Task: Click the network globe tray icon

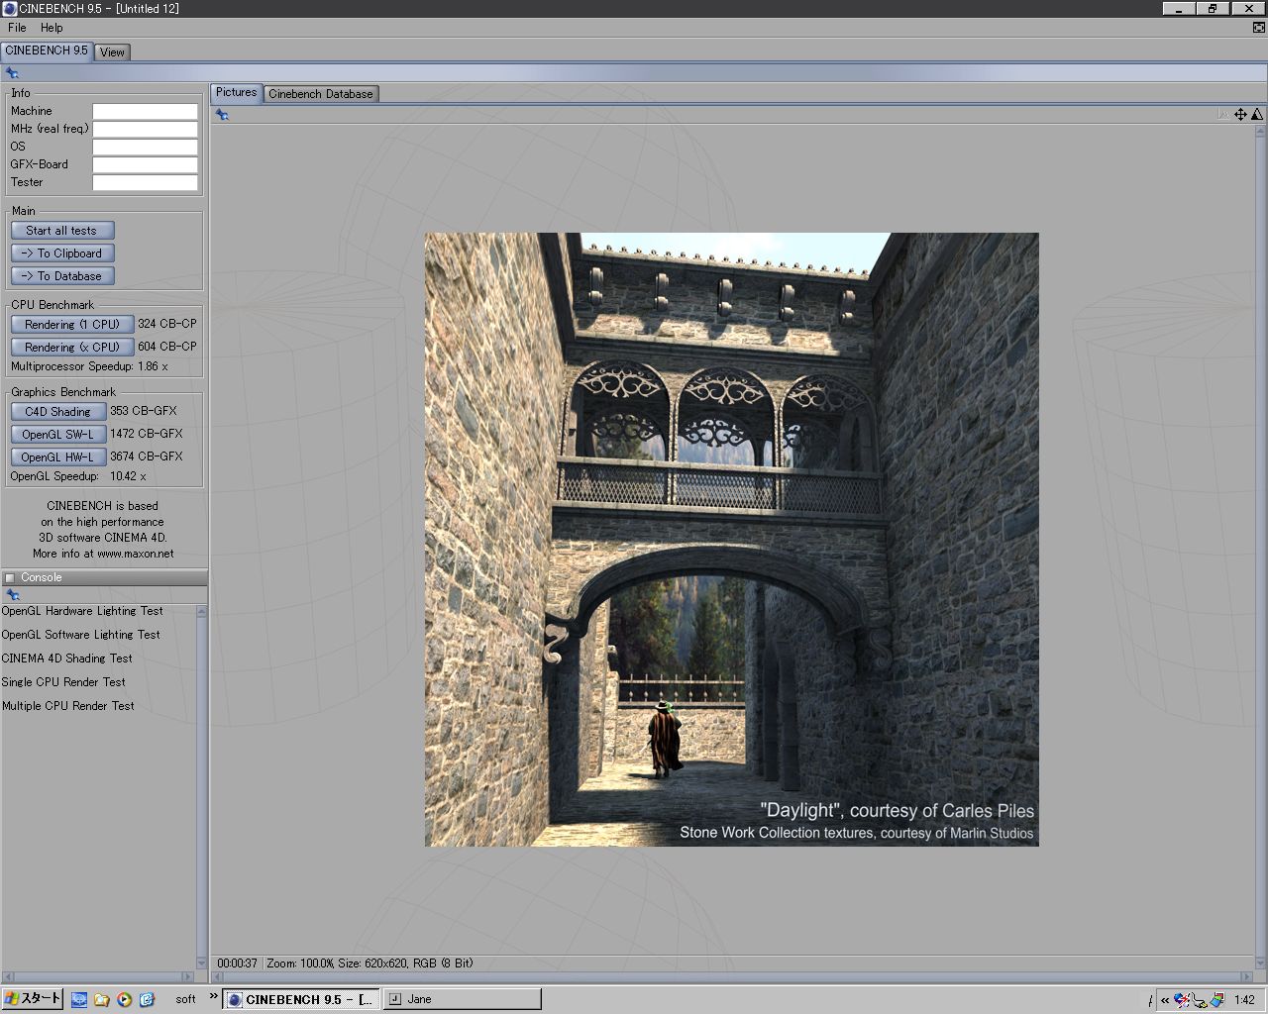Action: click(1182, 1000)
